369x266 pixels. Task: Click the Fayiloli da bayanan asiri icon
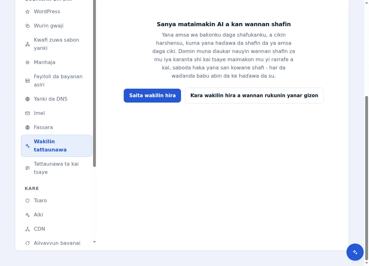click(x=28, y=81)
